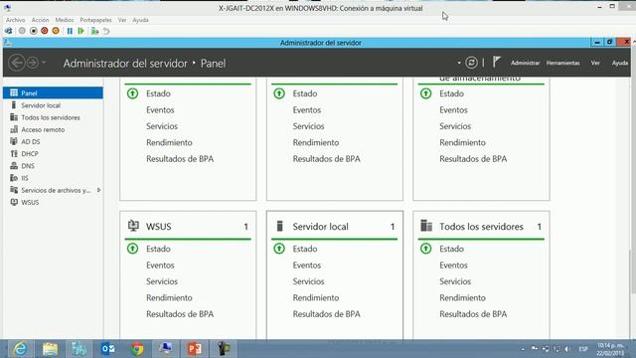Open the small dropdown beside the refresh icon
636x358 pixels.
(459, 63)
